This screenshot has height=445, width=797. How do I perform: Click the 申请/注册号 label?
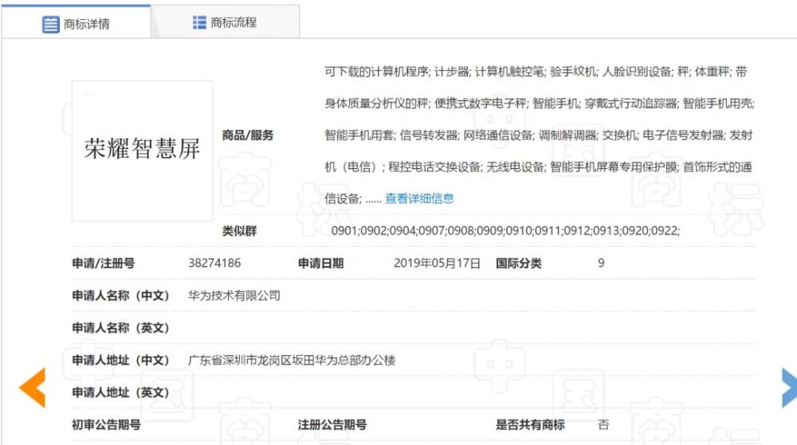pos(103,263)
